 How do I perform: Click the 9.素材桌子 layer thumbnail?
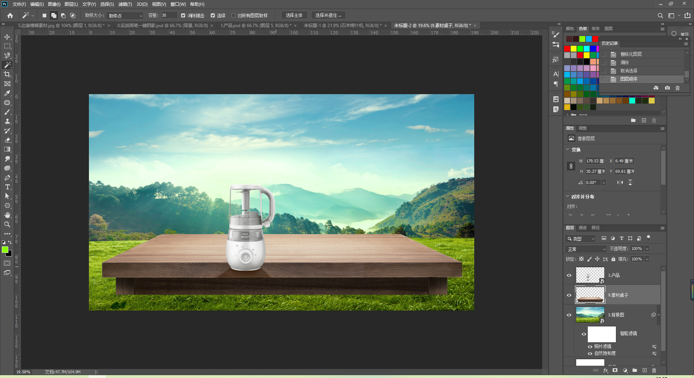tap(590, 295)
